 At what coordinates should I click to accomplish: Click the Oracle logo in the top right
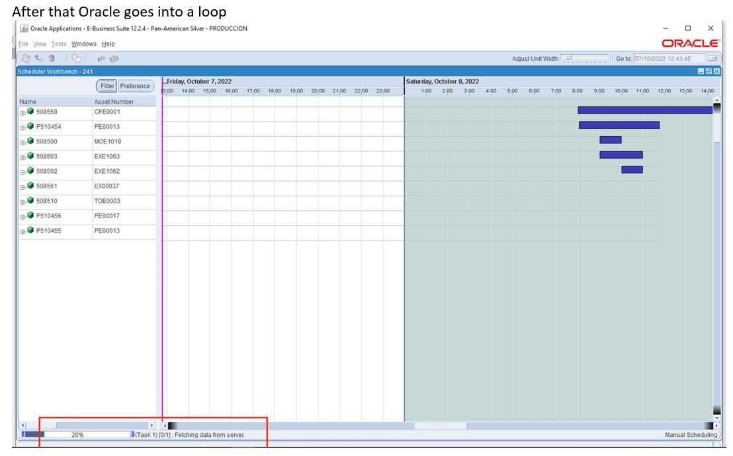coord(689,42)
